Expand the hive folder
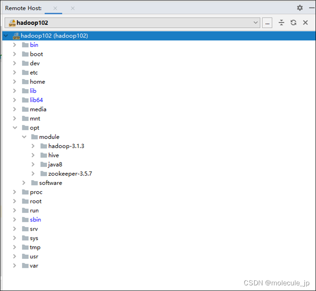316x291 pixels. click(x=33, y=155)
